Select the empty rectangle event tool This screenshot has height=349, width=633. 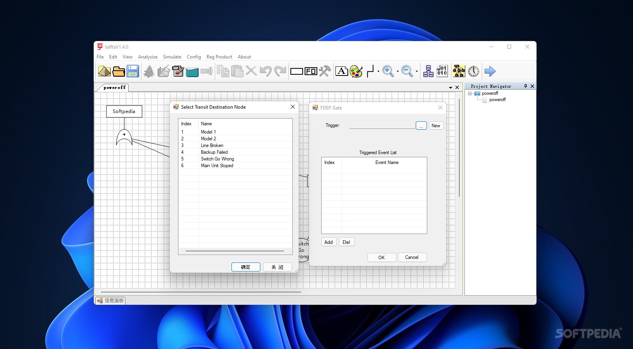297,72
